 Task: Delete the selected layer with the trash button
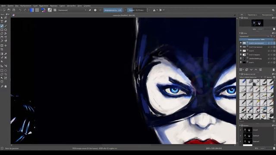point(273,70)
